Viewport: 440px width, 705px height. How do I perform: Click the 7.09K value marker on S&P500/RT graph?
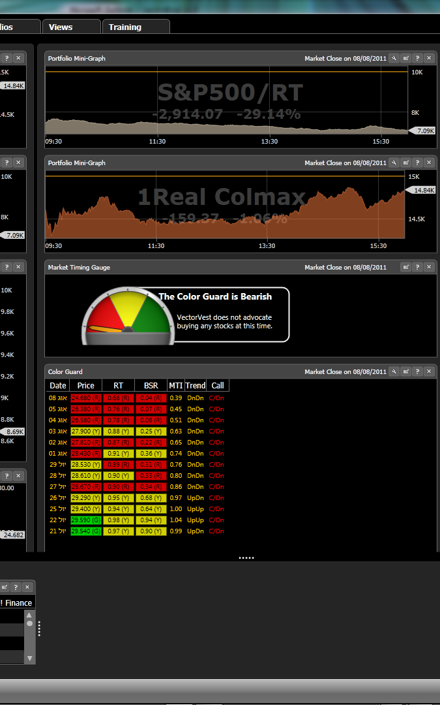[422, 131]
